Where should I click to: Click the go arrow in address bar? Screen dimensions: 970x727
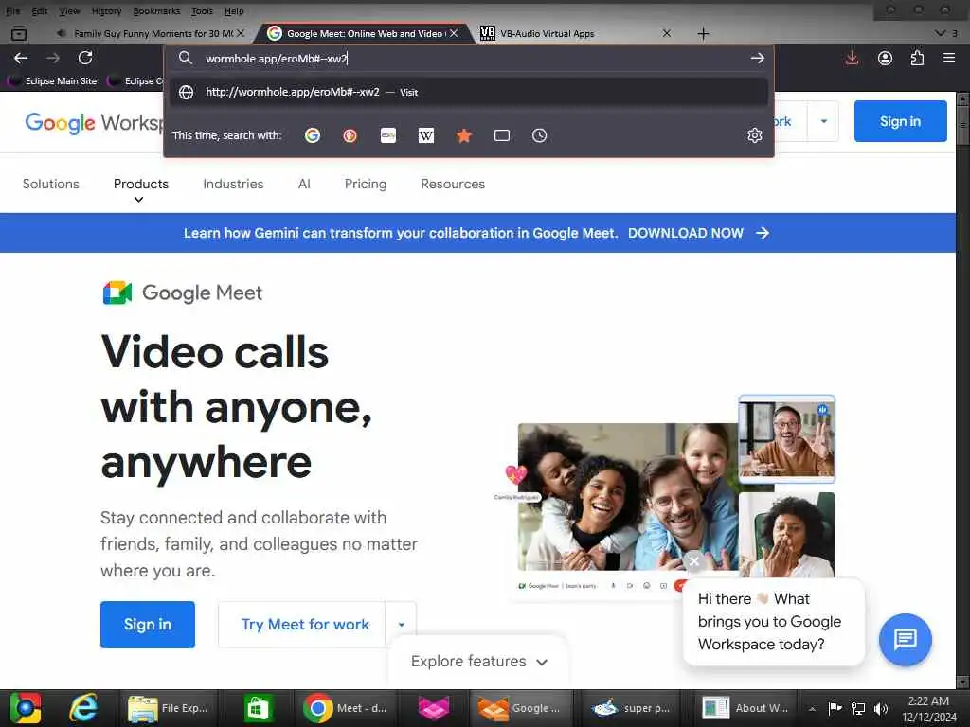757,58
